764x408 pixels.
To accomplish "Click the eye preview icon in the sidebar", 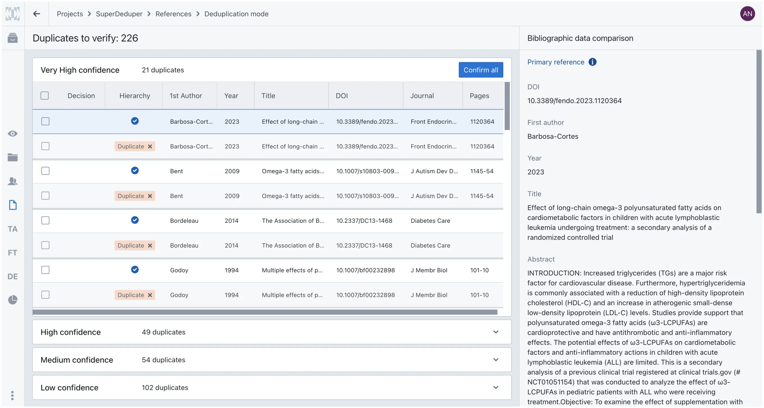I will (12, 134).
